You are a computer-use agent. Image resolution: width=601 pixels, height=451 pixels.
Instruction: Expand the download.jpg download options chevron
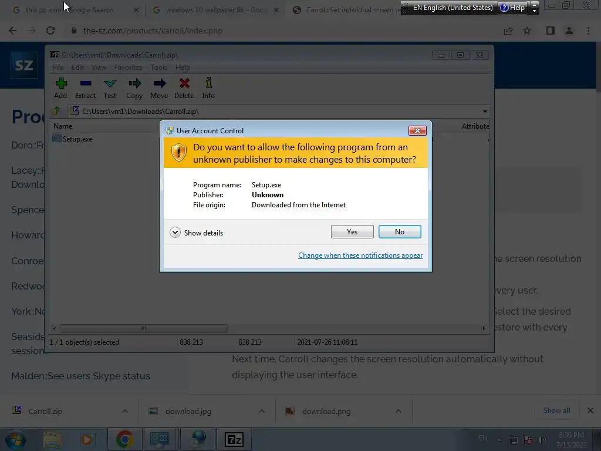[262, 411]
